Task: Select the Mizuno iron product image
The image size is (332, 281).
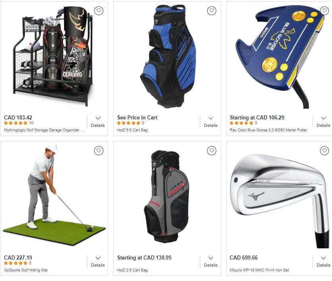Action: (x=280, y=201)
